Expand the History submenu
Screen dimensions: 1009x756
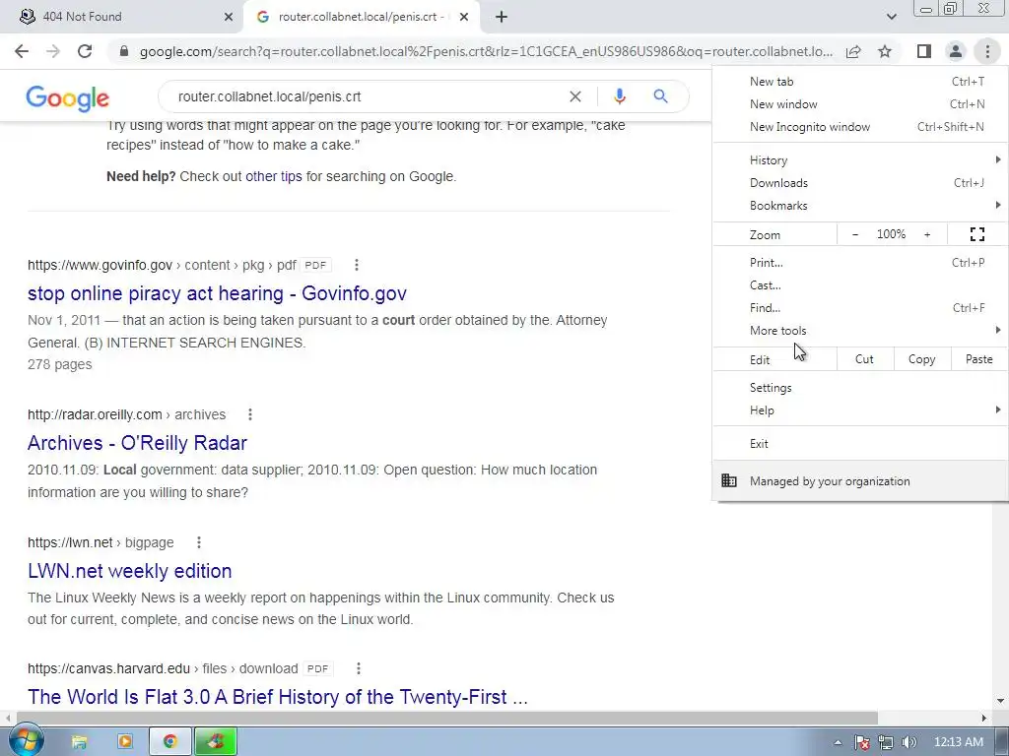coord(860,160)
